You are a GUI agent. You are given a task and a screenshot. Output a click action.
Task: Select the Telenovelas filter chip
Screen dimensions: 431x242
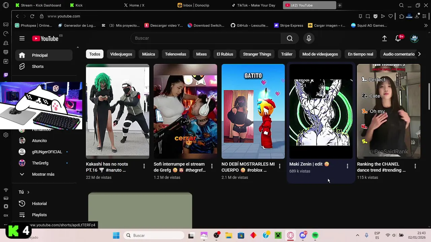(175, 54)
